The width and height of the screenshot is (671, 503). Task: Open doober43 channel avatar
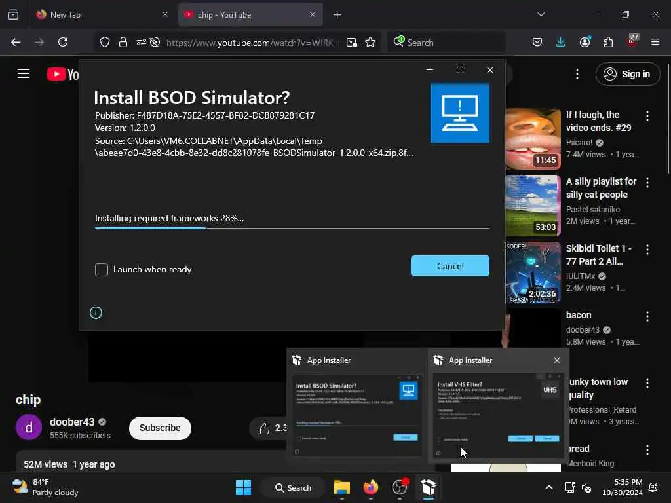click(x=29, y=427)
